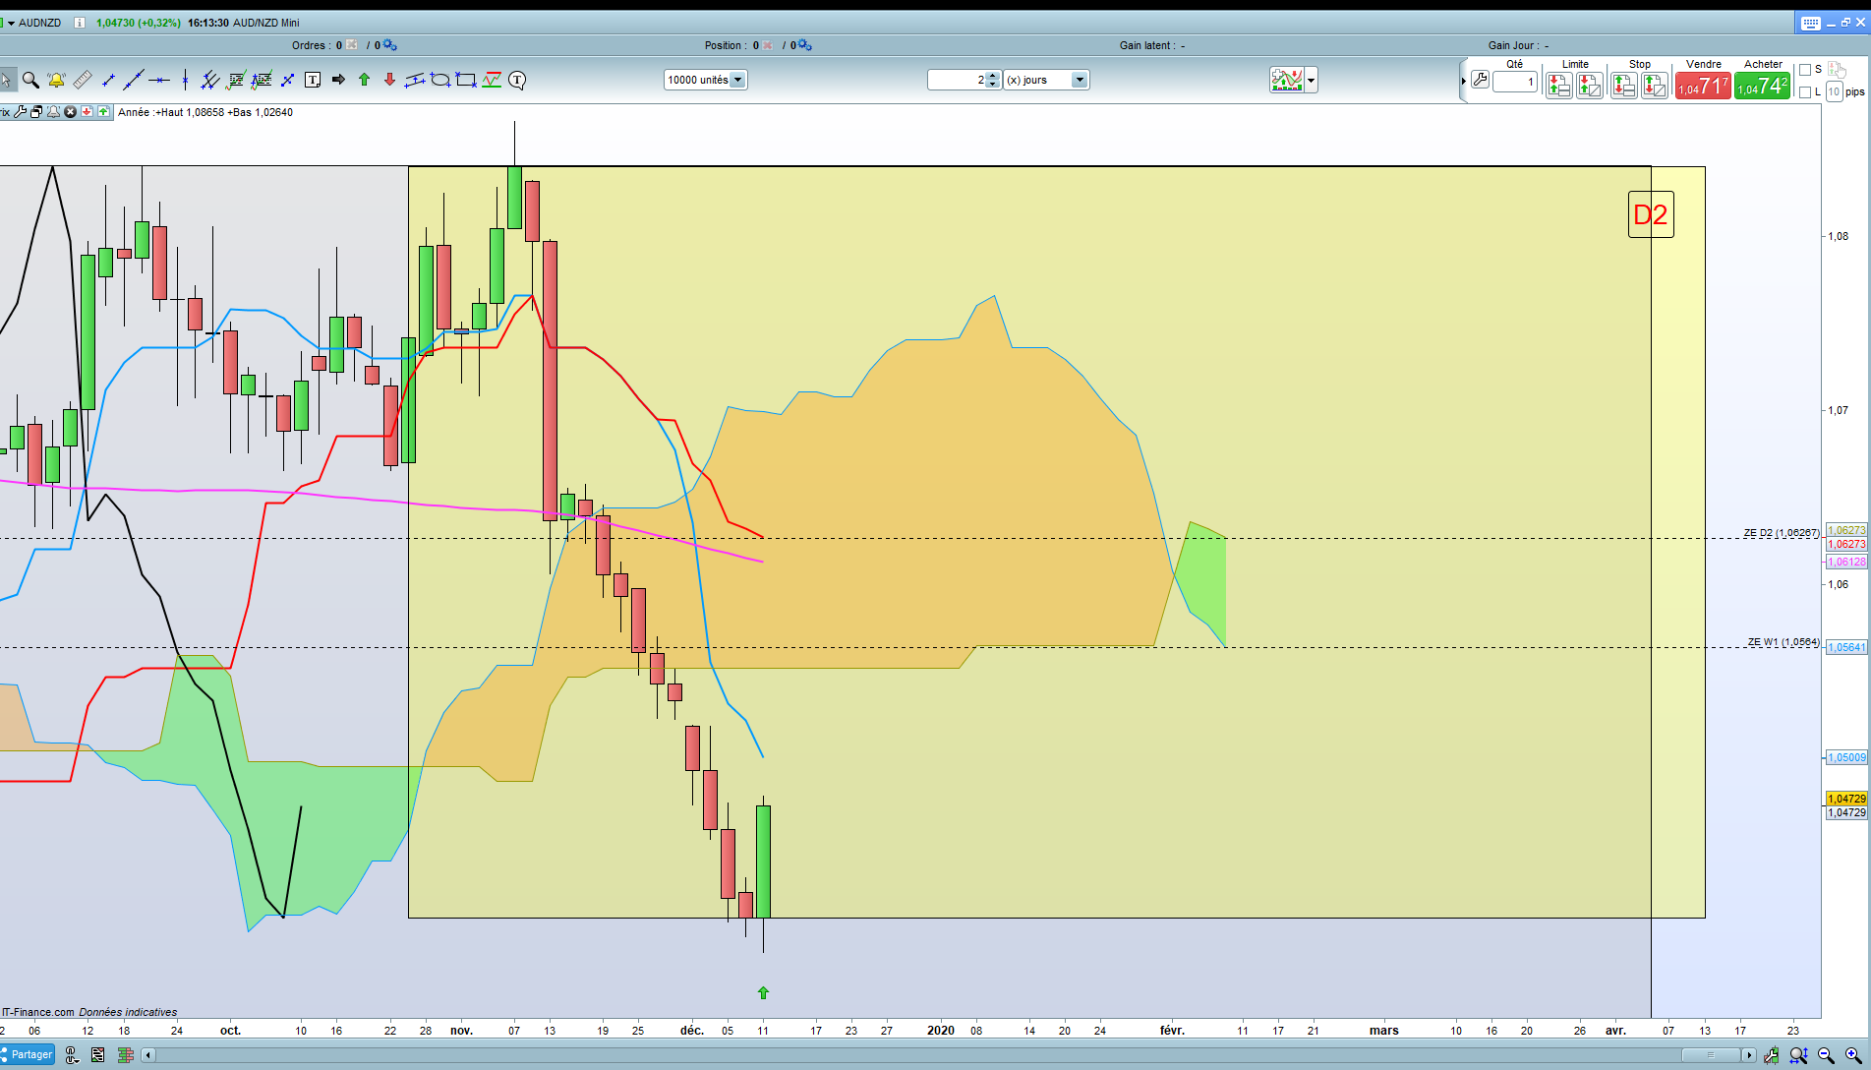Screen dimensions: 1871x1070
Task: Select the extended trend line tool
Action: 134,80
